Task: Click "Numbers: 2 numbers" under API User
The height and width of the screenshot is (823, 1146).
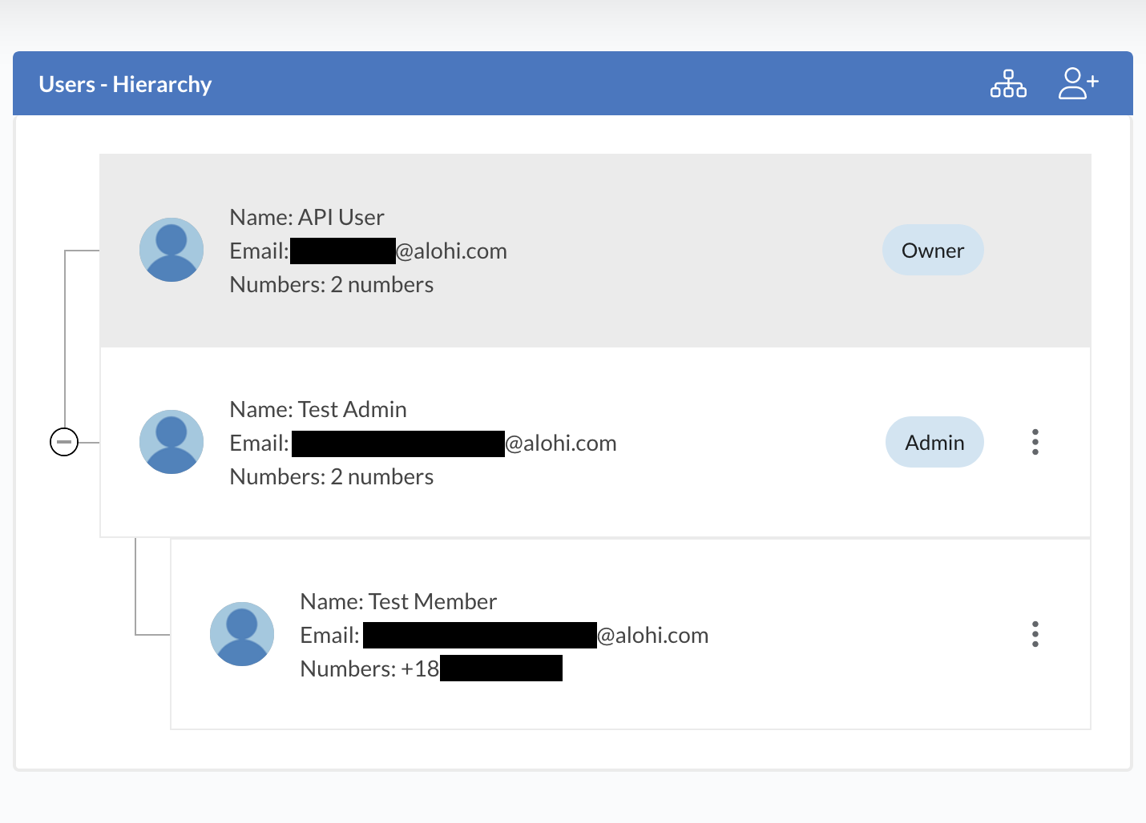Action: point(332,285)
